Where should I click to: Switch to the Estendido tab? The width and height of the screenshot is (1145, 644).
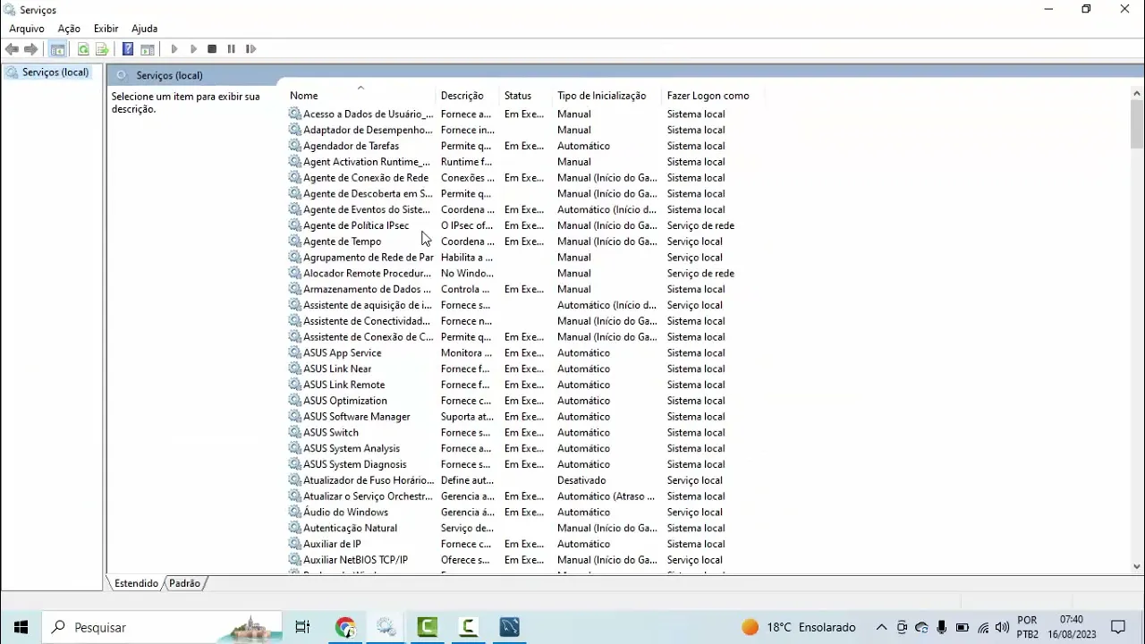(136, 583)
